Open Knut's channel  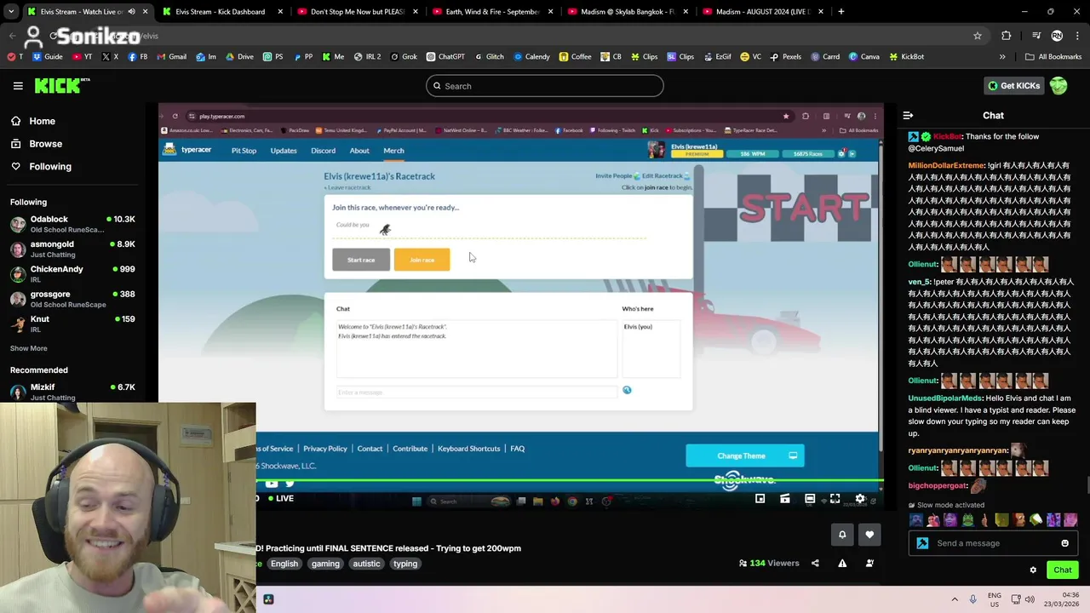point(73,324)
